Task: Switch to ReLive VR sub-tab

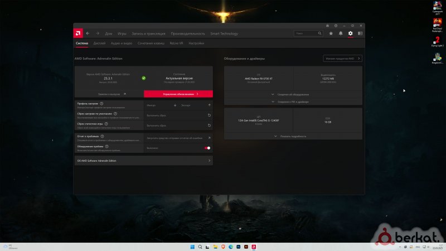Action: click(x=176, y=44)
